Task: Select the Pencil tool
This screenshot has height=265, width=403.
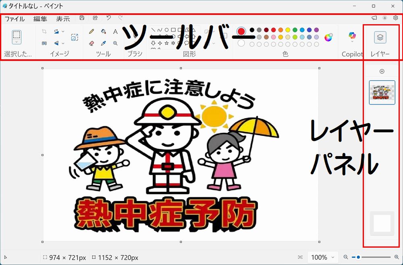Action: coord(91,31)
